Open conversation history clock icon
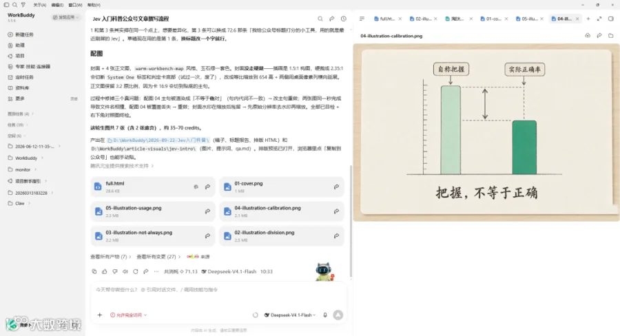The width and height of the screenshot is (620, 336). [x=344, y=19]
